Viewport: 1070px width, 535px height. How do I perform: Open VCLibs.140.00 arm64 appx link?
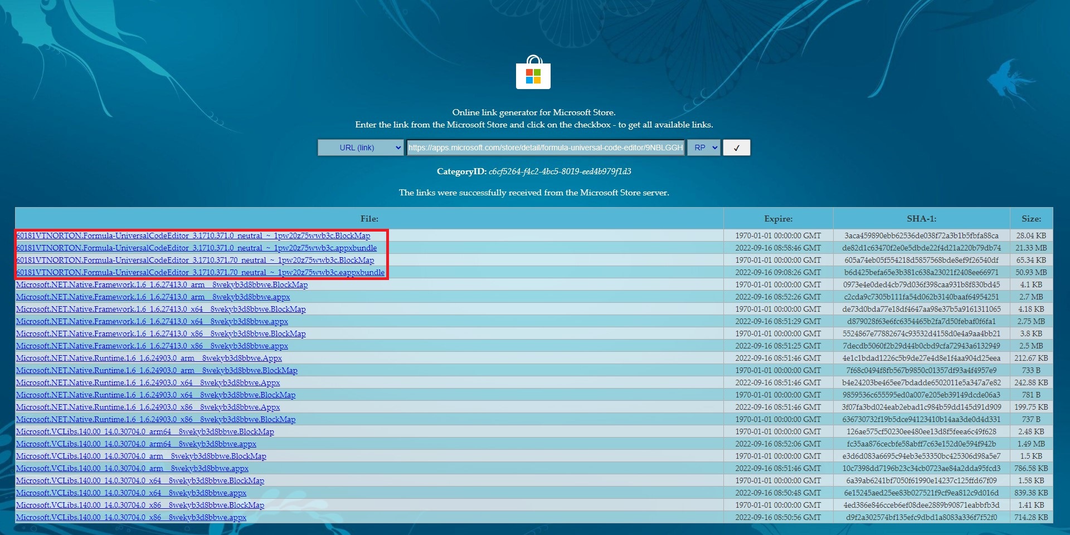click(137, 444)
